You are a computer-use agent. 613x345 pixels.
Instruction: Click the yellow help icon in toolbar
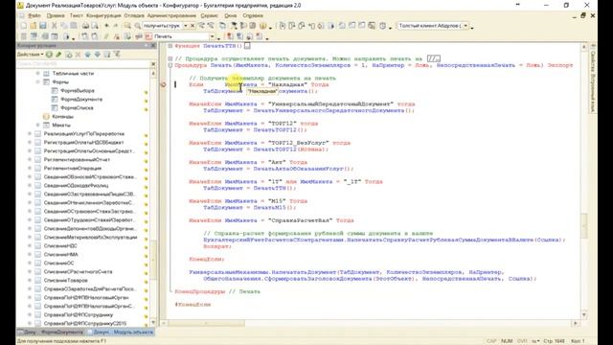(x=262, y=26)
